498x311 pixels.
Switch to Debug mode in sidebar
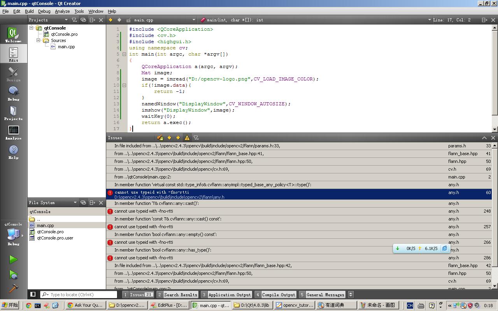coord(13,94)
